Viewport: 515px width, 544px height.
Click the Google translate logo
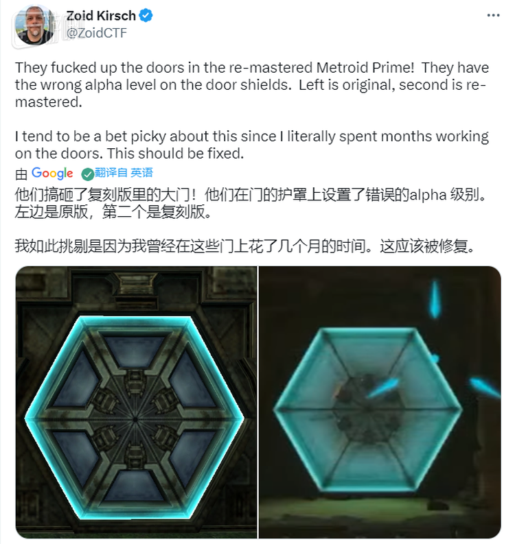tap(52, 173)
